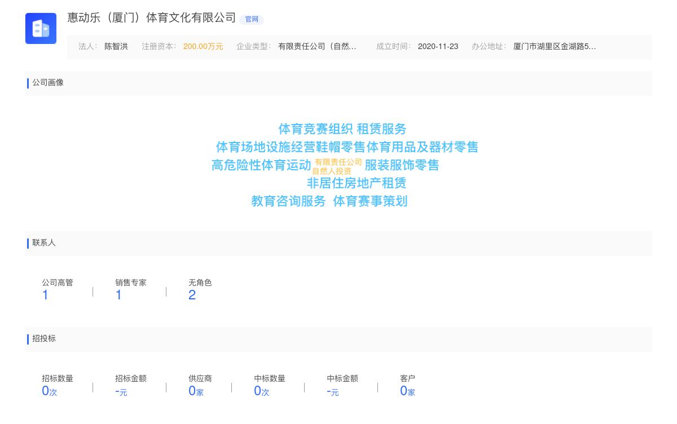Open 无角色 contacts showing 2
The image size is (677, 424).
192,294
